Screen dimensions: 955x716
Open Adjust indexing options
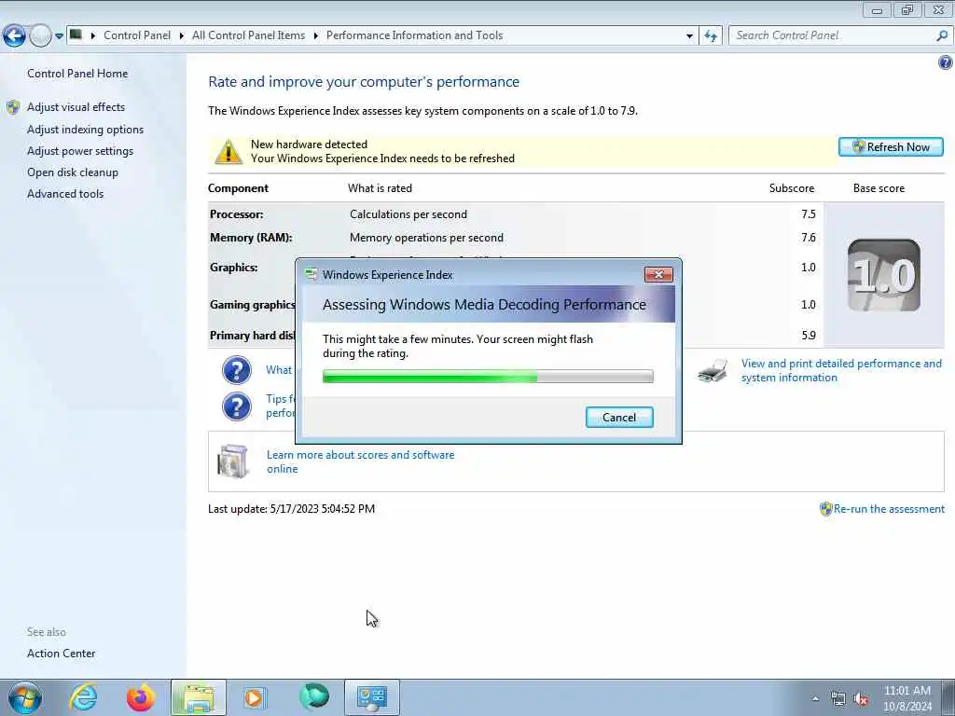coord(85,130)
